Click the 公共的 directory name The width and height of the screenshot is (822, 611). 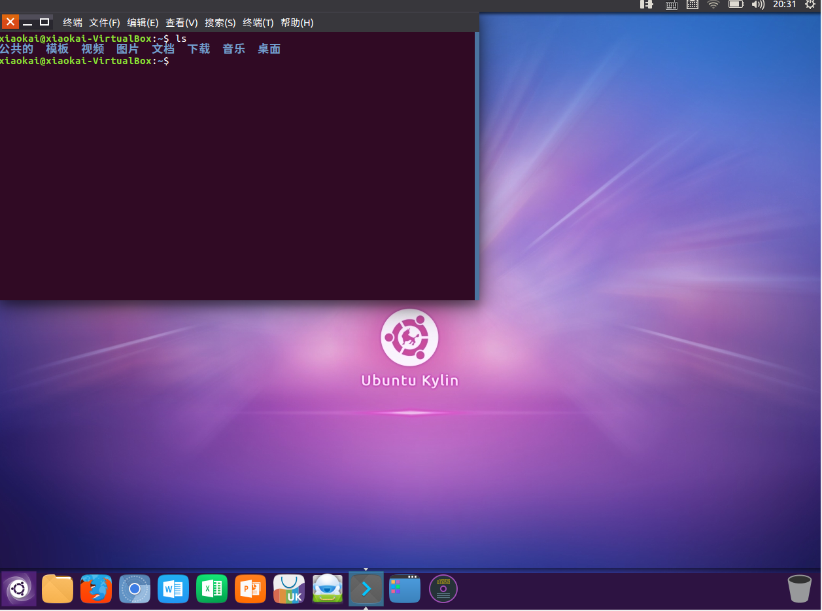tap(16, 49)
